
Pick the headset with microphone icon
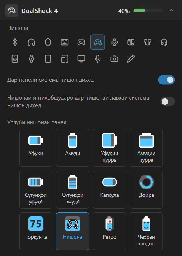(164, 42)
